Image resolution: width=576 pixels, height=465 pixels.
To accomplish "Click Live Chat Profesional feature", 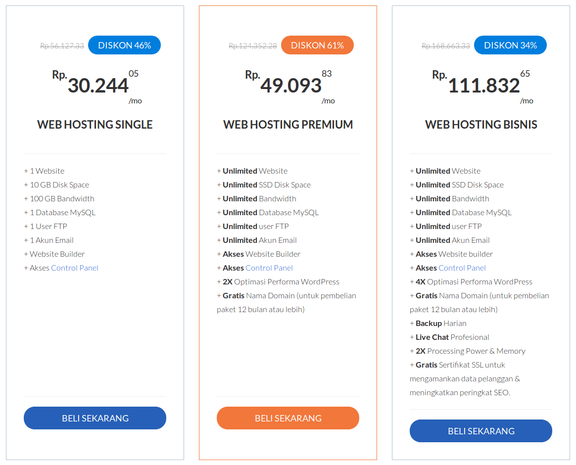I will [x=450, y=337].
